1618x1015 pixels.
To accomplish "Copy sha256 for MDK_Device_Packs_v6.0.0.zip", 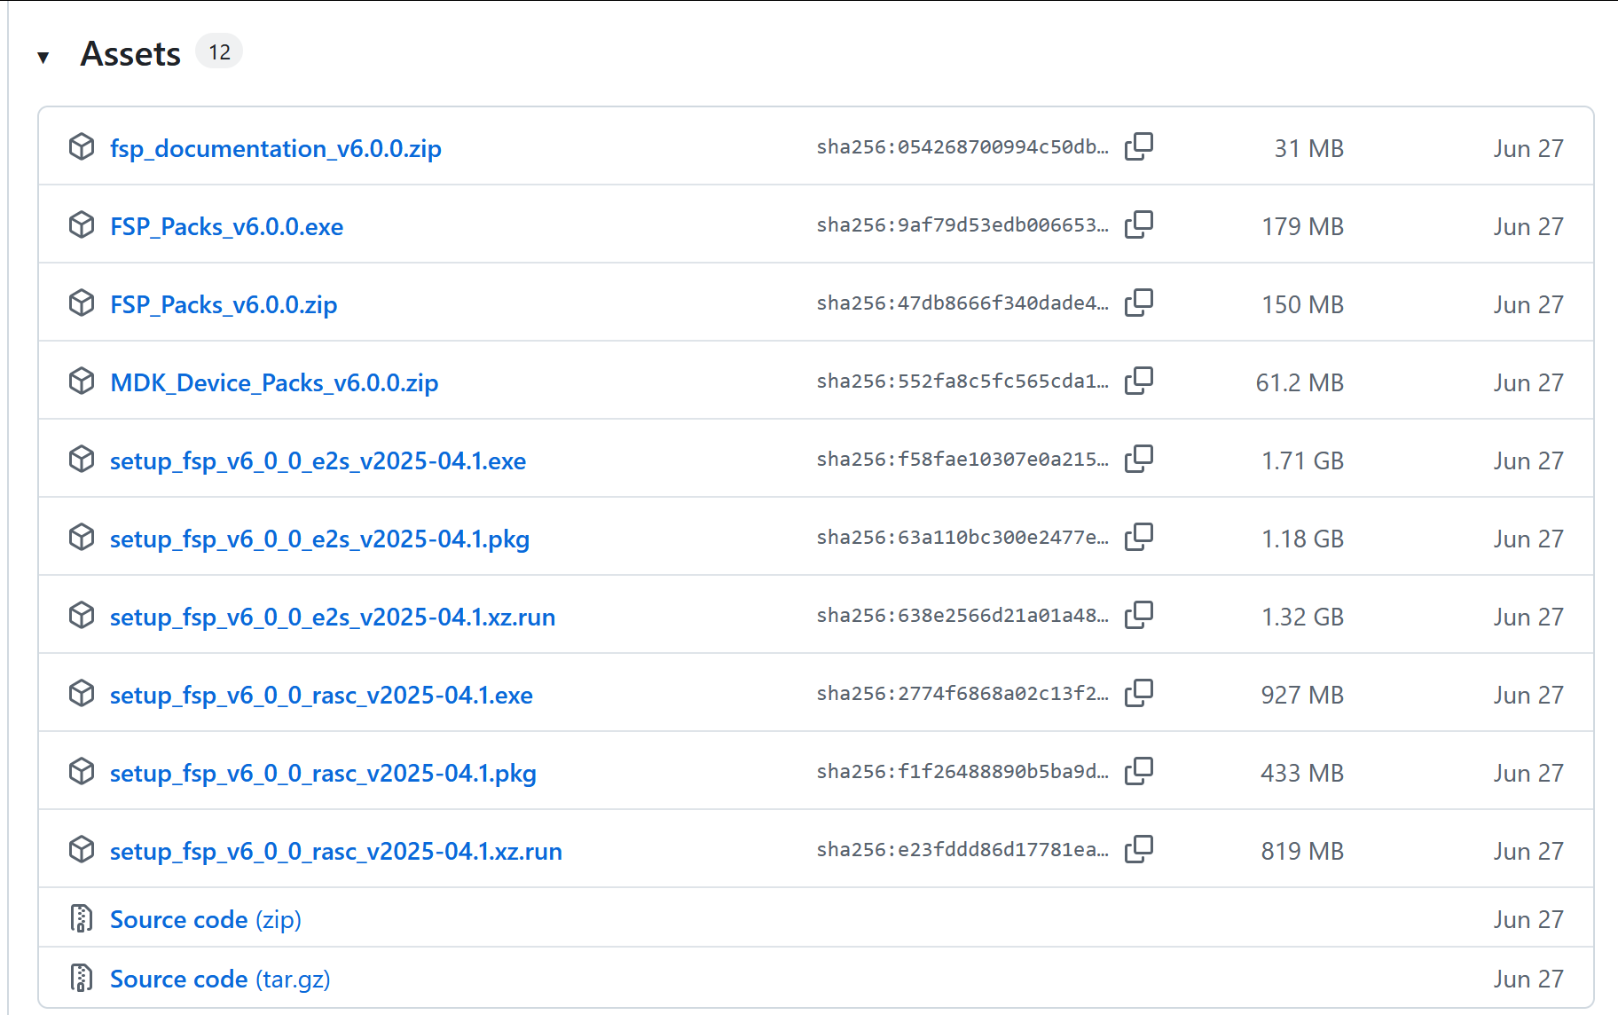I will tap(1139, 381).
